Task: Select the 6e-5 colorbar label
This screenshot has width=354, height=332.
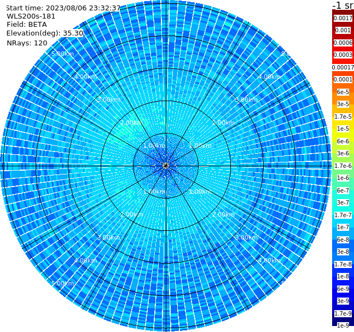Action: pyautogui.click(x=343, y=92)
